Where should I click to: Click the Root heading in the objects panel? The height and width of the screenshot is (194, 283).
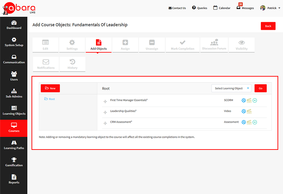106,89
